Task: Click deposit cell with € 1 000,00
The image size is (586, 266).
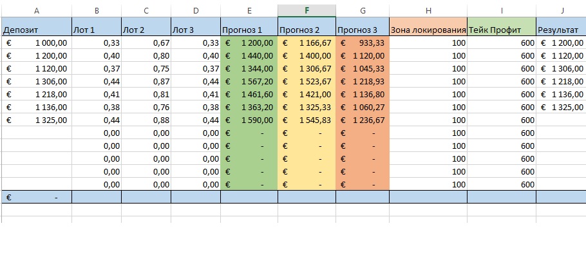Action: (x=37, y=43)
